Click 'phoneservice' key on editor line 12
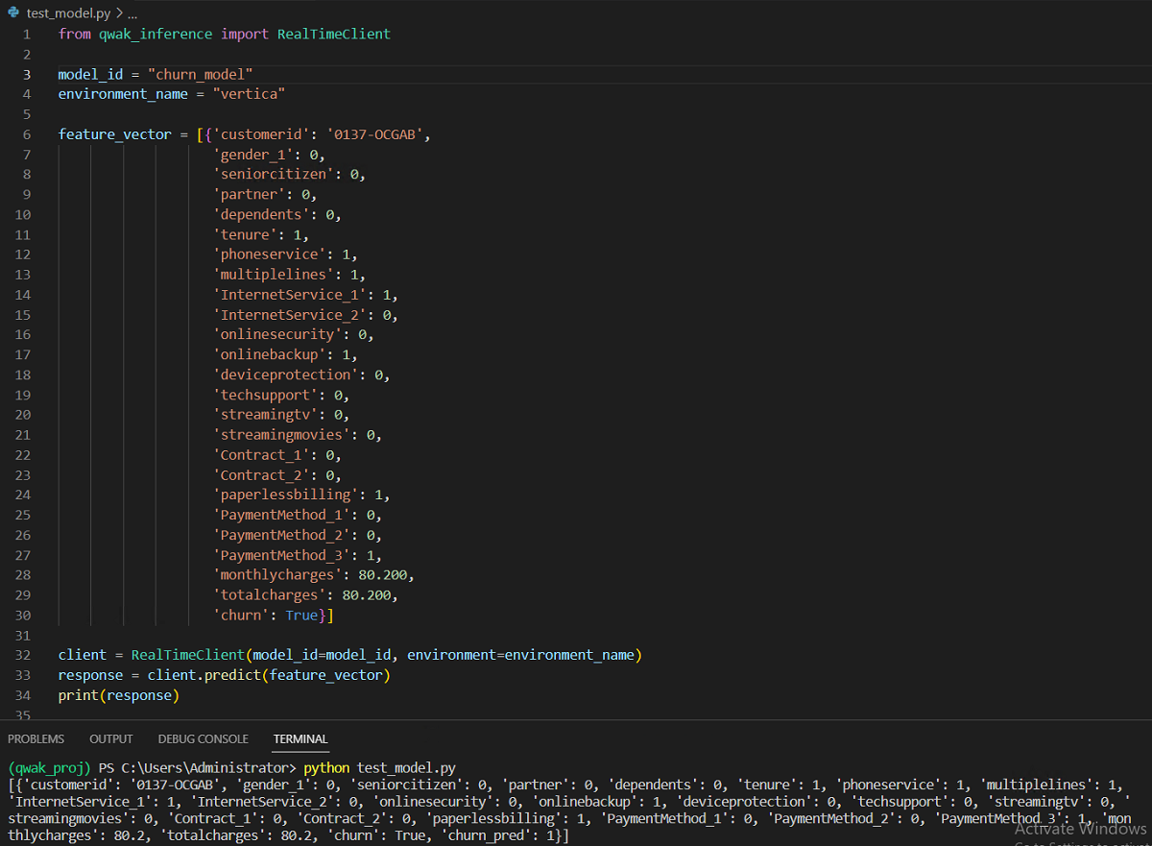Image resolution: width=1152 pixels, height=846 pixels. click(x=269, y=254)
